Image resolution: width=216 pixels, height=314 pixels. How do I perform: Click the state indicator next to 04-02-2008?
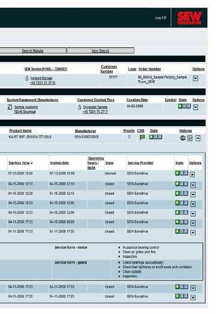[184, 106]
